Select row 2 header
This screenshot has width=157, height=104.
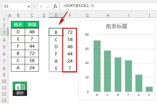[x=4, y=25]
